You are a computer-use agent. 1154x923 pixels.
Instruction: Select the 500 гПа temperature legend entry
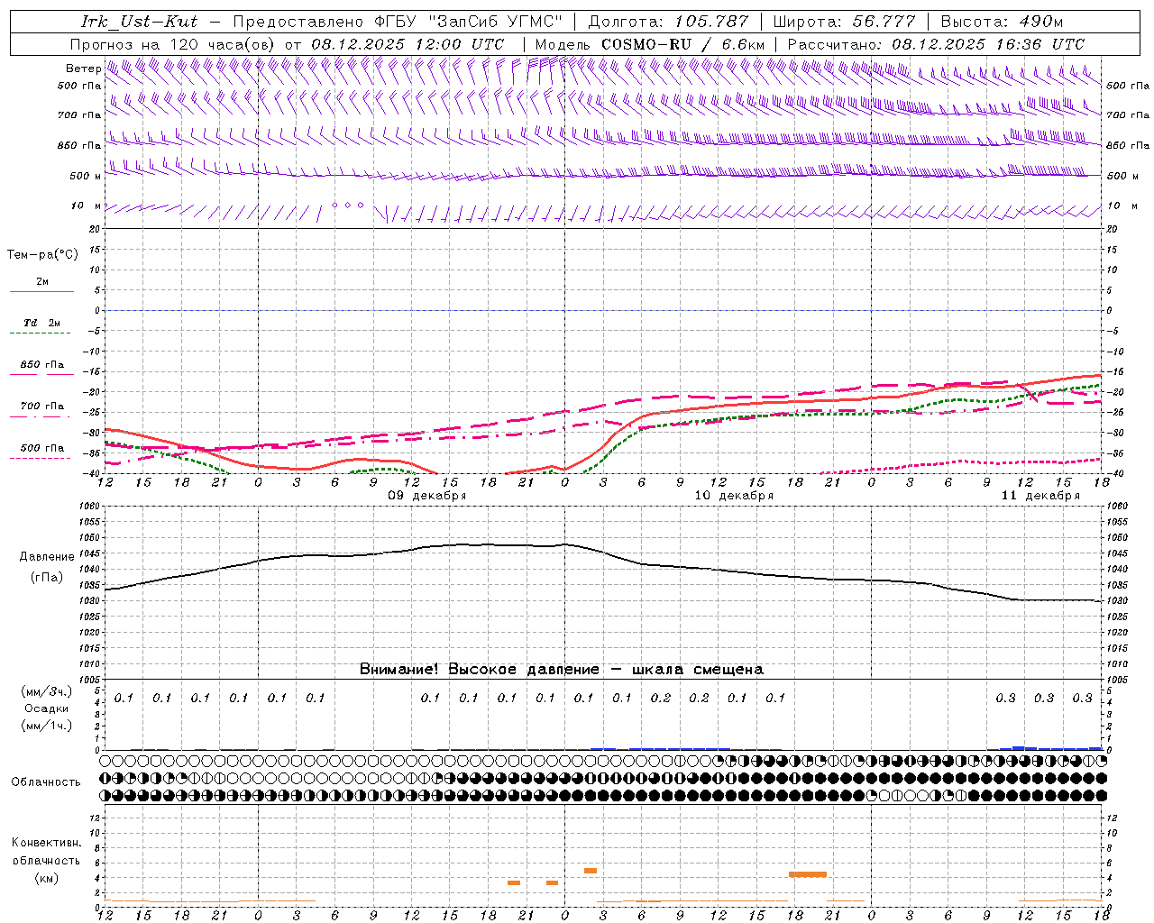pos(41,448)
